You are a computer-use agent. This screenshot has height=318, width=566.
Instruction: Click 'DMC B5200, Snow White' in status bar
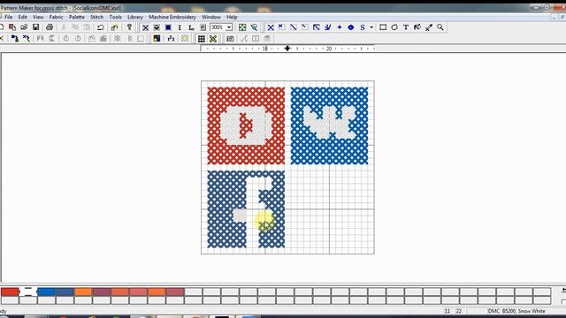[516, 311]
